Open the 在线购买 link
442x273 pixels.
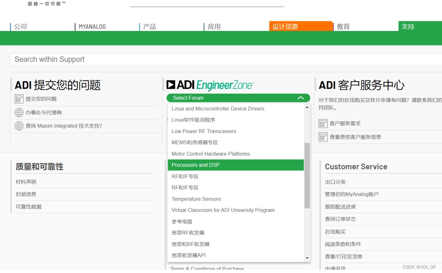point(335,232)
